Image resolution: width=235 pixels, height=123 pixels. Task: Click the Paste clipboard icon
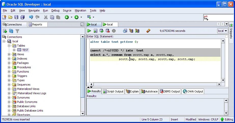[58, 17]
